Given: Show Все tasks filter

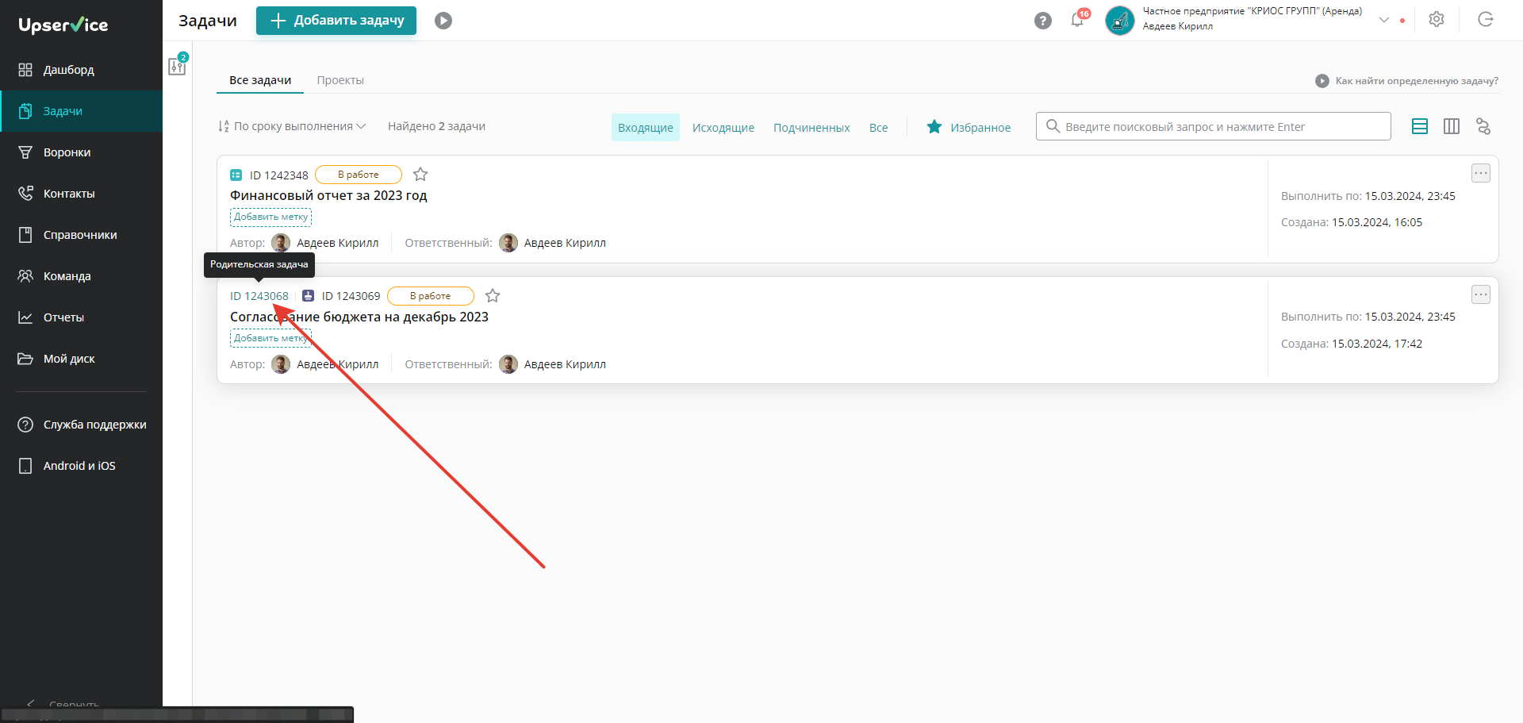Looking at the screenshot, I should pyautogui.click(x=878, y=127).
